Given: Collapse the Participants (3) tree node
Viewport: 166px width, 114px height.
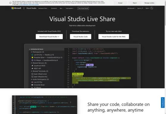Looking at the screenshot, I should pos(32,52).
